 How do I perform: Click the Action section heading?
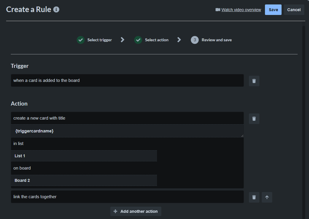pos(19,103)
